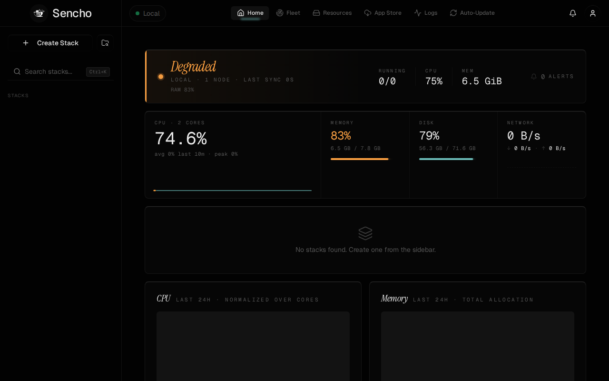Click the 75% CPU summary value

[434, 81]
